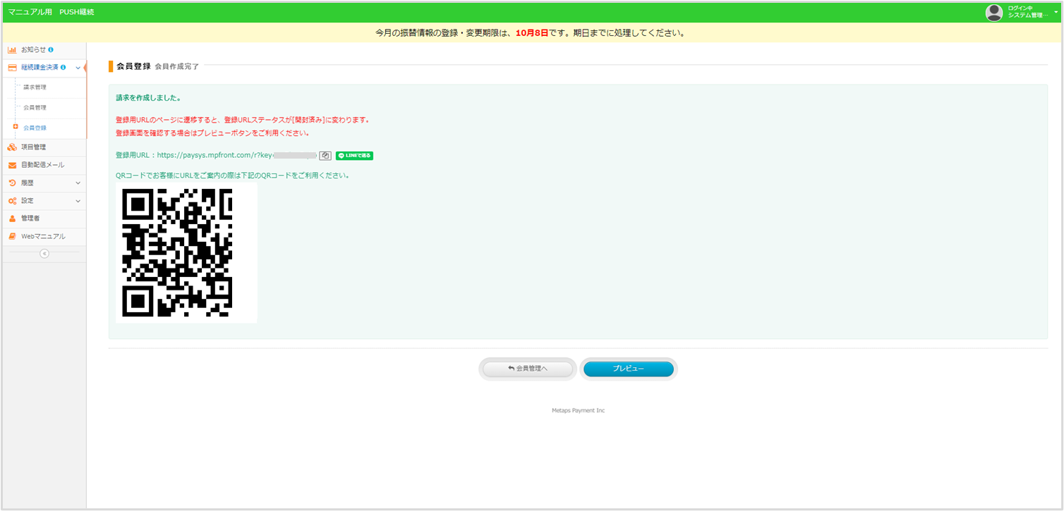Image resolution: width=1064 pixels, height=511 pixels.
Task: Click the copy URL icon
Action: tap(325, 156)
